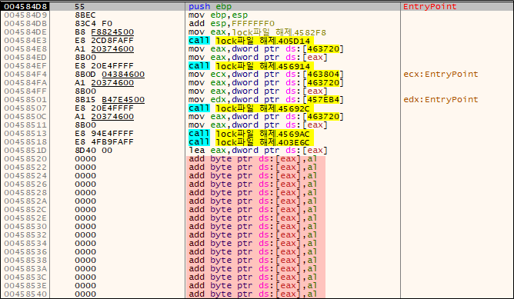Viewport: 514px width, 299px height.
Task: Click address 0045850C
Action: [x=25, y=117]
